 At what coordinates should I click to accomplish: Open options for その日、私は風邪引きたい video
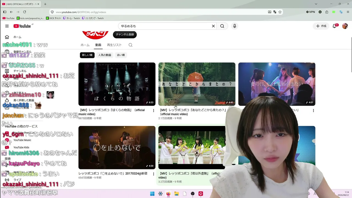click(x=313, y=111)
